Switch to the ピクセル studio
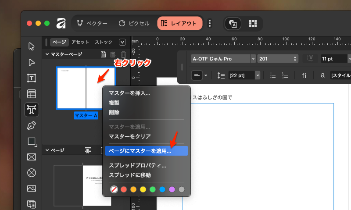Screen dimensions: 351x210 click(134, 23)
